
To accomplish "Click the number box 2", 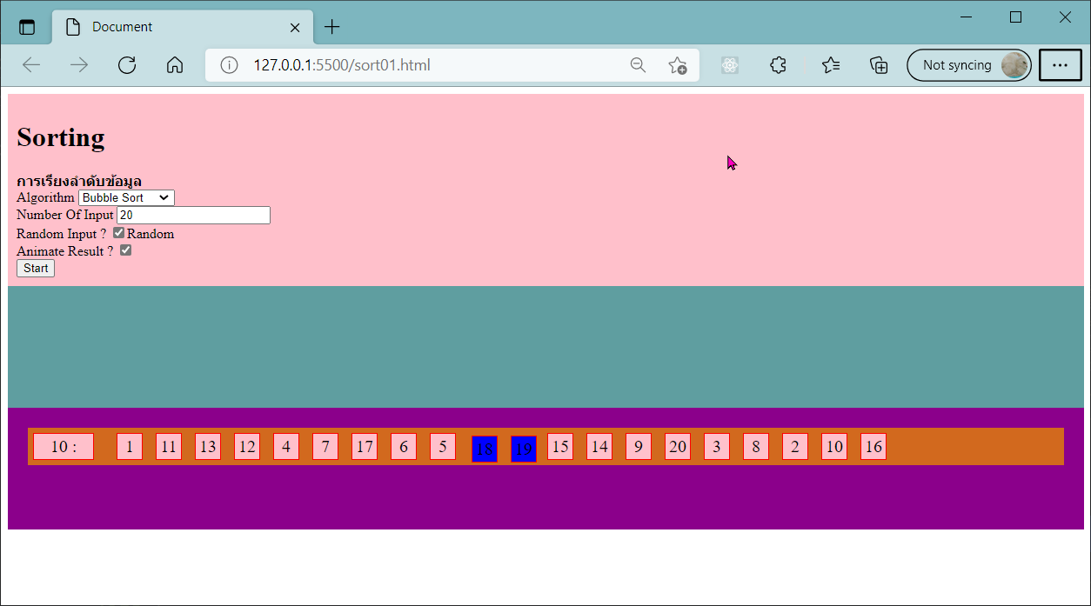I will pos(795,447).
